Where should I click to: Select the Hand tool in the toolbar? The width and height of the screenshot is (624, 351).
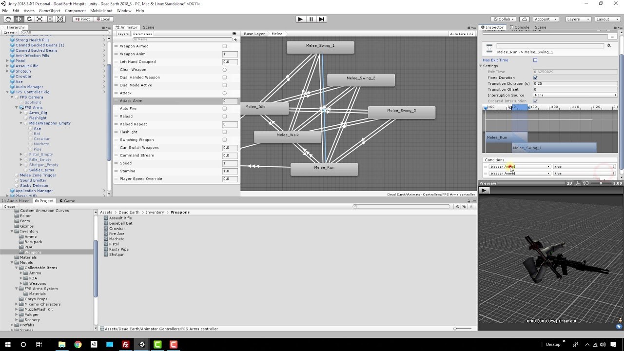8,19
